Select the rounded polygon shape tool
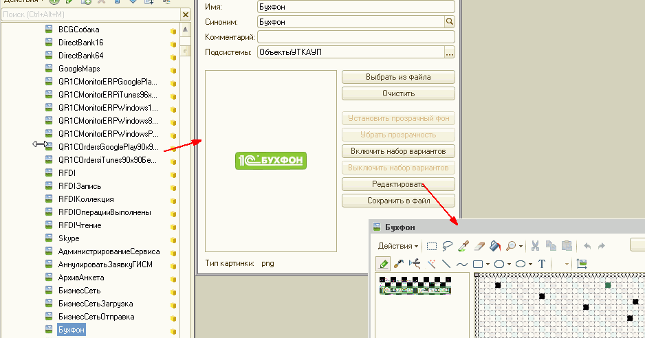This screenshot has width=645, height=338. [499, 264]
